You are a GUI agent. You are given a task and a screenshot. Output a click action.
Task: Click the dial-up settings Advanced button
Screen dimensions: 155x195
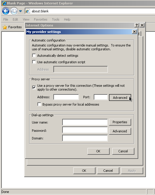120,131
